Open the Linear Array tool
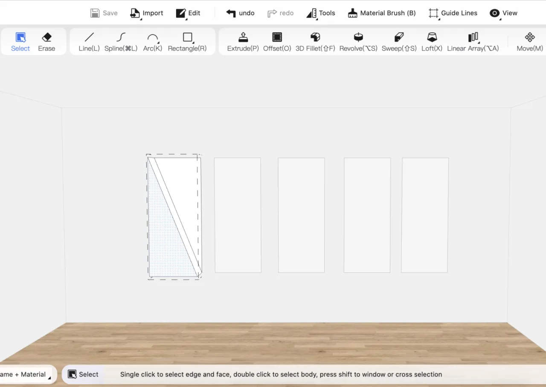Screen dimensions: 546x387 (x=473, y=42)
